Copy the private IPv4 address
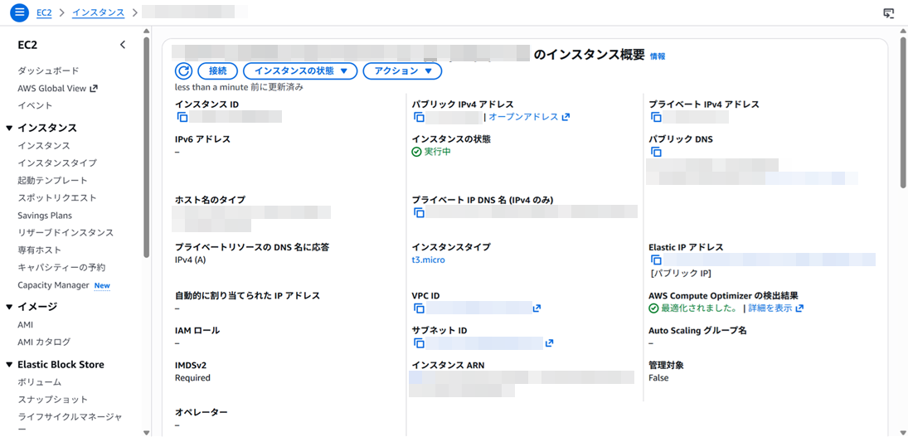 click(x=656, y=117)
